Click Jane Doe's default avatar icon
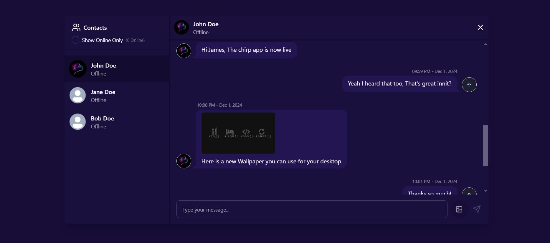The width and height of the screenshot is (550, 243). pyautogui.click(x=77, y=95)
